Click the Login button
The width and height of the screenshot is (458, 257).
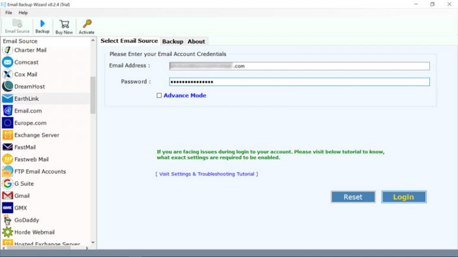pos(404,197)
